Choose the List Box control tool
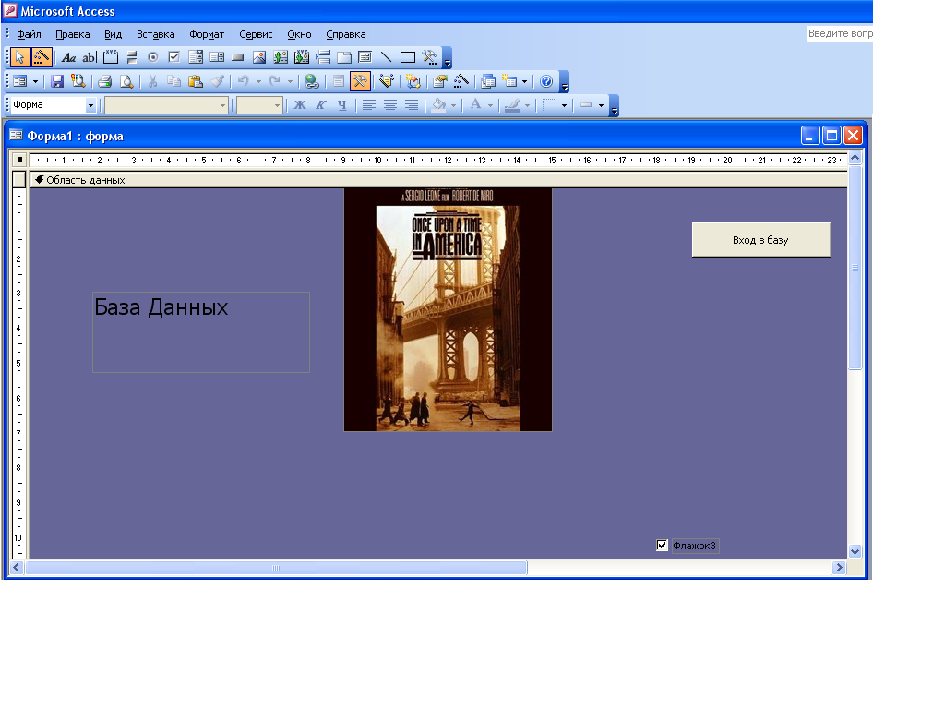This screenshot has width=945, height=709. coord(217,57)
